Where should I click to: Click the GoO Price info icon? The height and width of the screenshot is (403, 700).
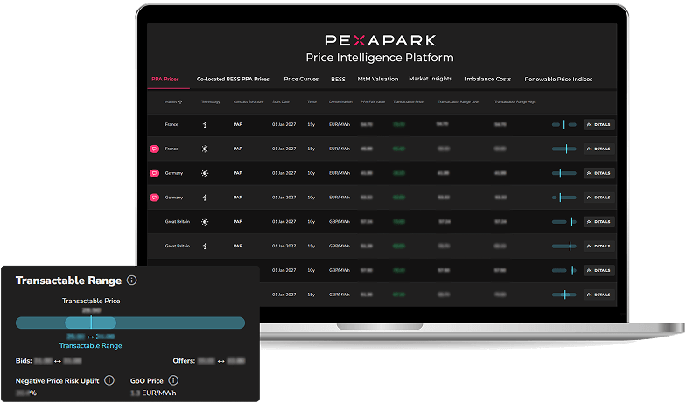(173, 380)
